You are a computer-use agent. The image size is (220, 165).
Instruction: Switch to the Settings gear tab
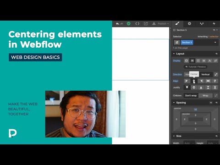tap(189, 23)
